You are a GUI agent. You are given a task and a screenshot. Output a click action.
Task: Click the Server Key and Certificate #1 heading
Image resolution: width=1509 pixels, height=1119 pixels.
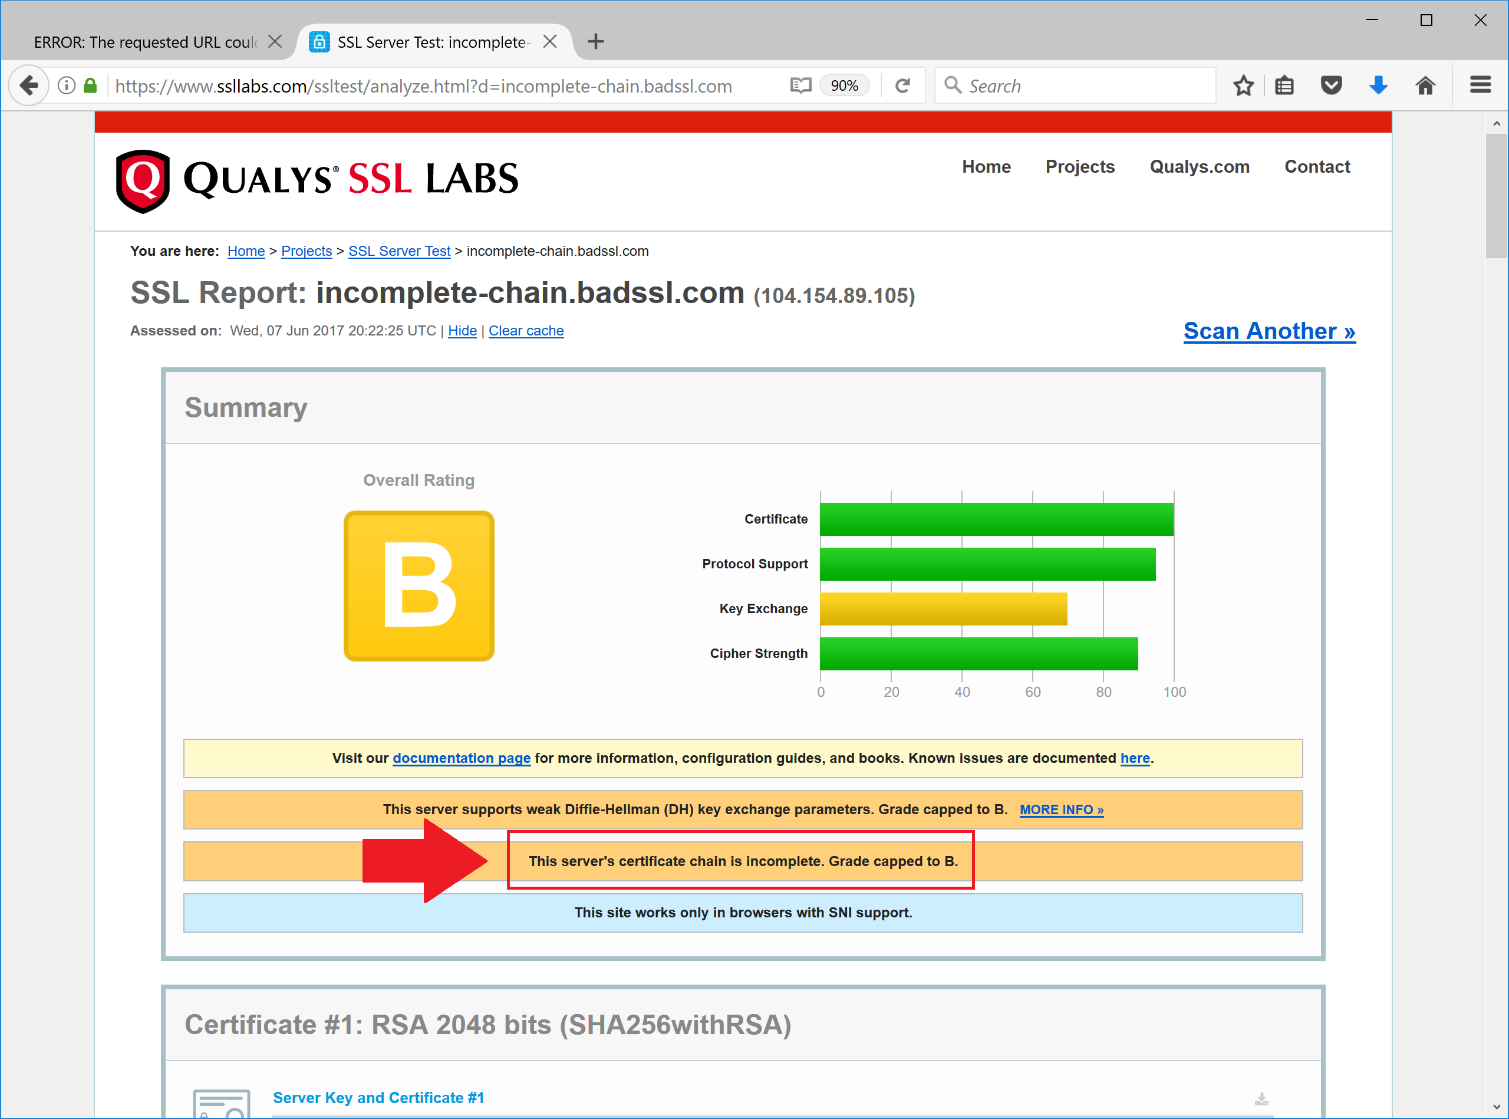click(x=378, y=1097)
